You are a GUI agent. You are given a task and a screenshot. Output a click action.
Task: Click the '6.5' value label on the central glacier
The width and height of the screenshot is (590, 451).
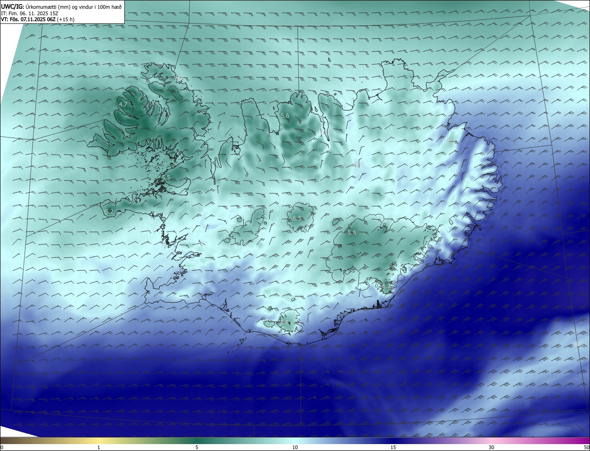point(297,218)
